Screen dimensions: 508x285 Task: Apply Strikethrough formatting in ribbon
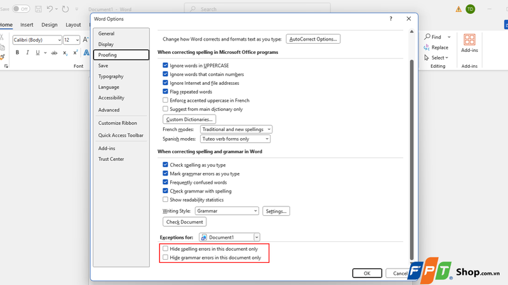54,53
